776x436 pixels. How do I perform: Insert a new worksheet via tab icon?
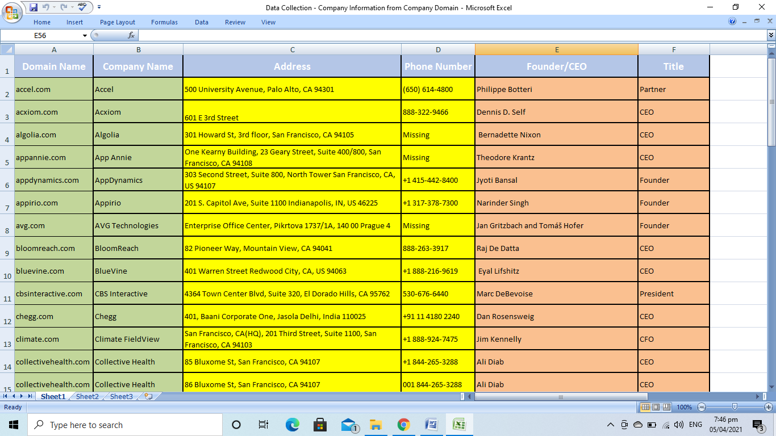click(x=148, y=396)
